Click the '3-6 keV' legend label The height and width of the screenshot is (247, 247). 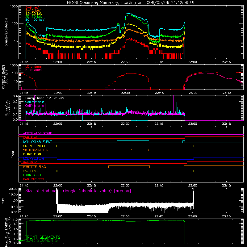32,7
